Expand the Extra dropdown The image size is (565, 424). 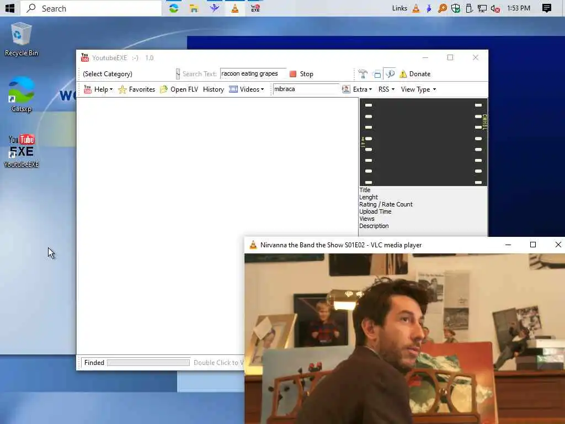tap(363, 89)
